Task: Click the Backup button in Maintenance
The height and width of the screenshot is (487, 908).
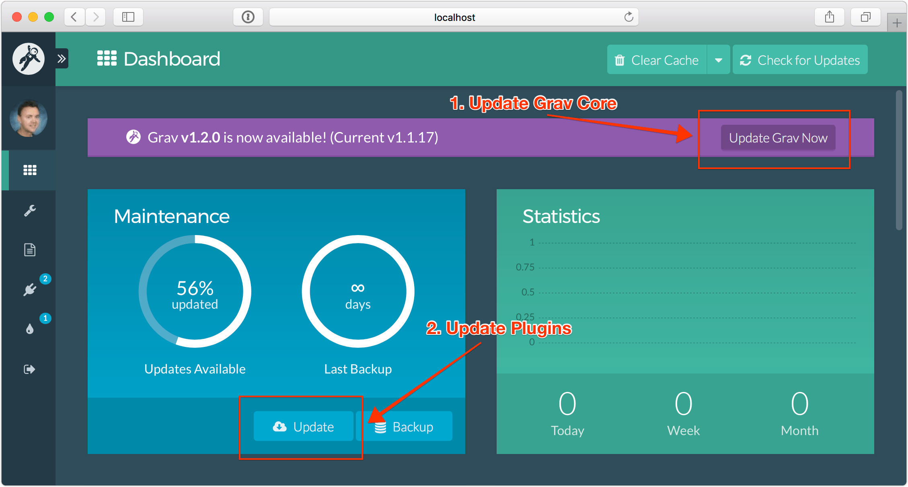Action: click(x=404, y=426)
